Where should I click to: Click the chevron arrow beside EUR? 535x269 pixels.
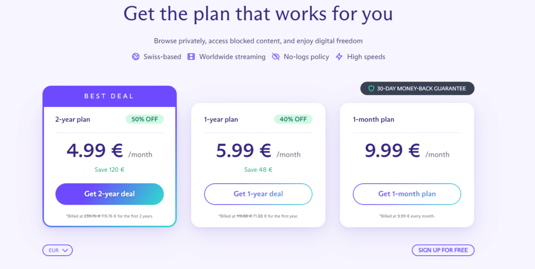pyautogui.click(x=65, y=250)
